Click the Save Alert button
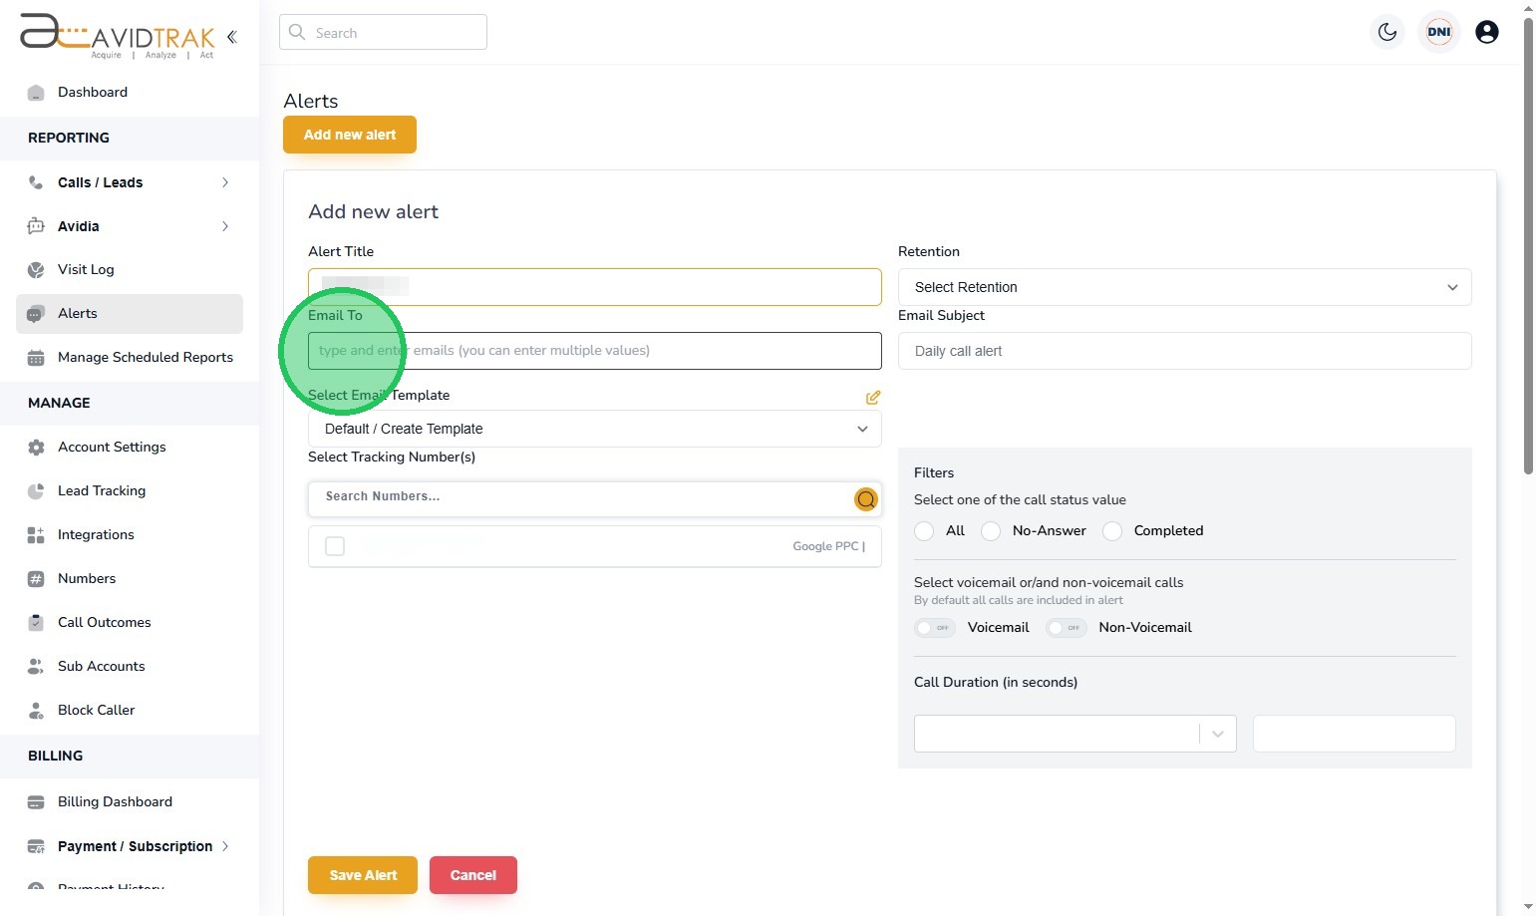Viewport: 1536px width, 916px height. tap(363, 875)
